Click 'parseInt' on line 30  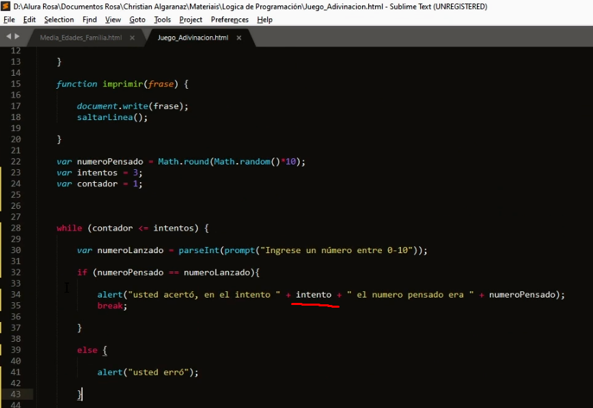point(199,250)
